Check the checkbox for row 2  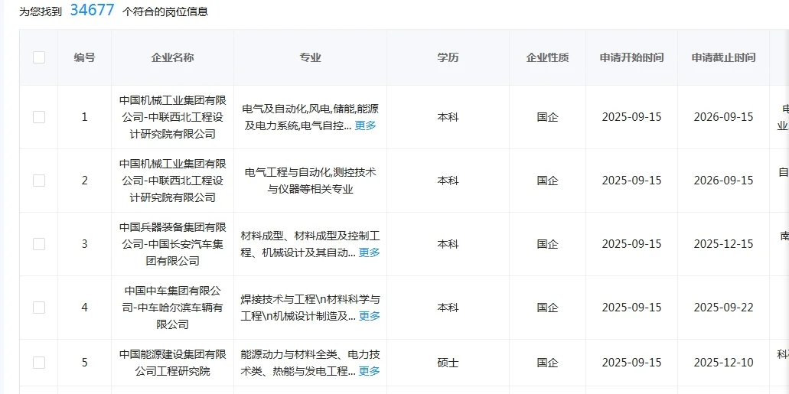39,180
